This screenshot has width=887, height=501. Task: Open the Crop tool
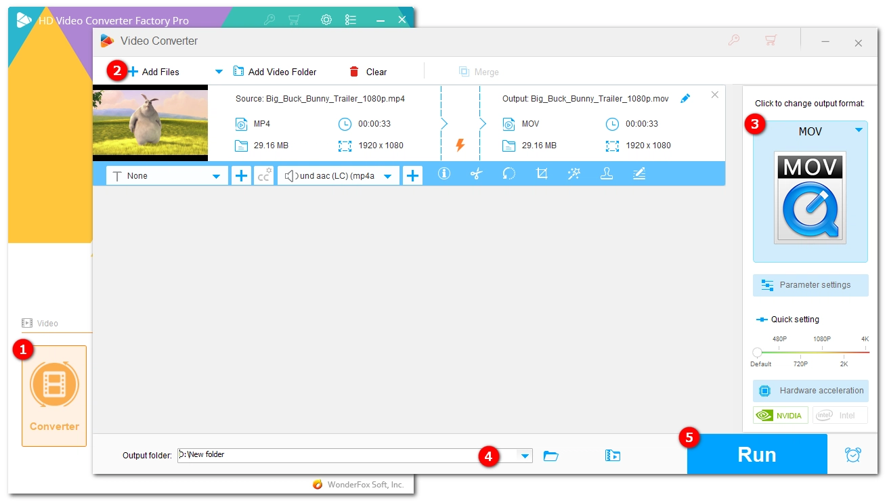point(542,174)
